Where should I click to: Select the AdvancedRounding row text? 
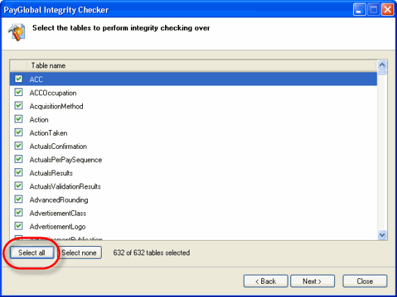point(59,200)
